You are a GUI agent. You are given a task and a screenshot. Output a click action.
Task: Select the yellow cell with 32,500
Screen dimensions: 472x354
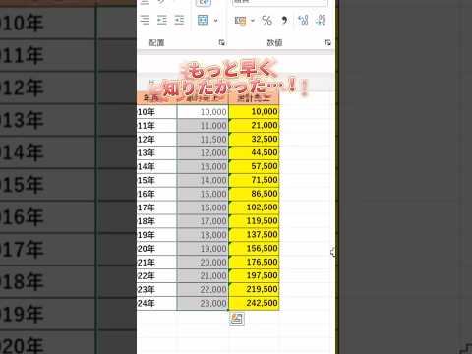coord(254,139)
